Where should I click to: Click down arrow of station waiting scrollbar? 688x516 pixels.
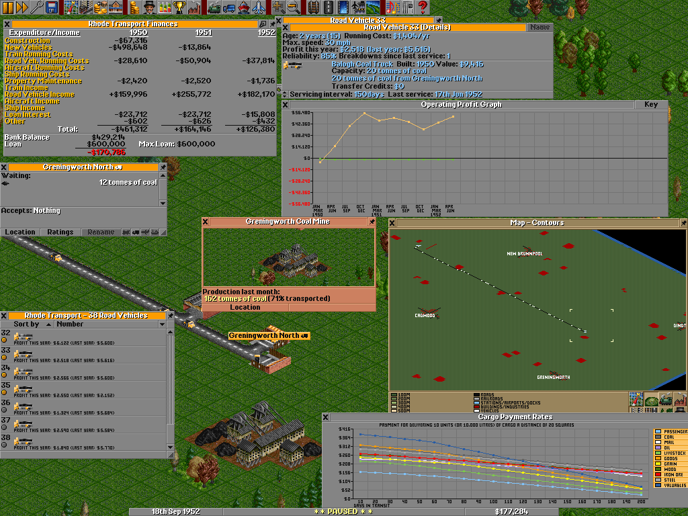(x=163, y=203)
